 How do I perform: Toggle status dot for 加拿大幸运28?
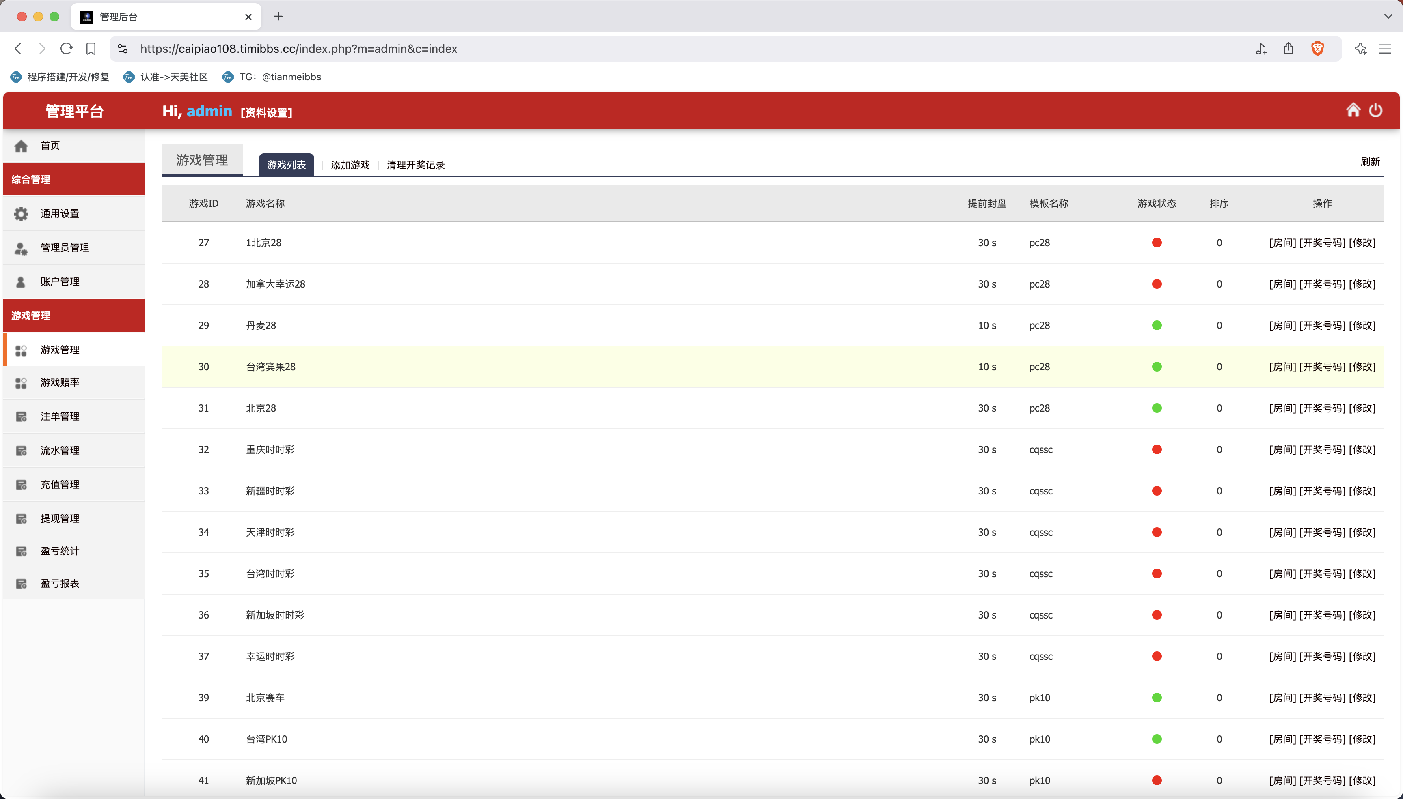[x=1157, y=284]
